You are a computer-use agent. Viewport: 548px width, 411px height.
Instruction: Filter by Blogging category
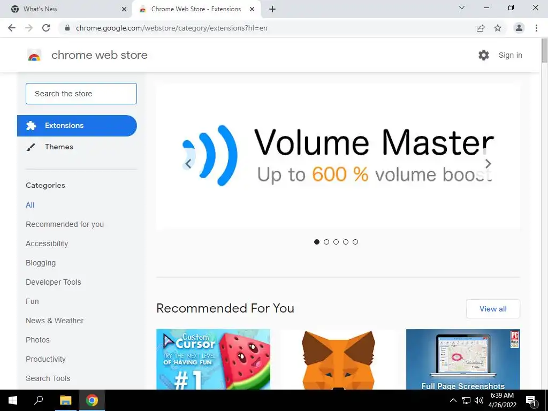pos(41,263)
